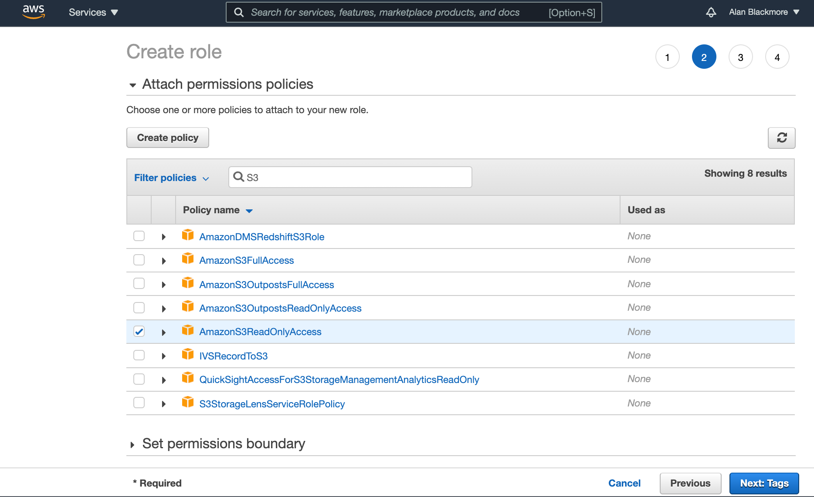Click the policy icon next to IVSRecordToS3
Screen dimensions: 814x497
coord(188,354)
